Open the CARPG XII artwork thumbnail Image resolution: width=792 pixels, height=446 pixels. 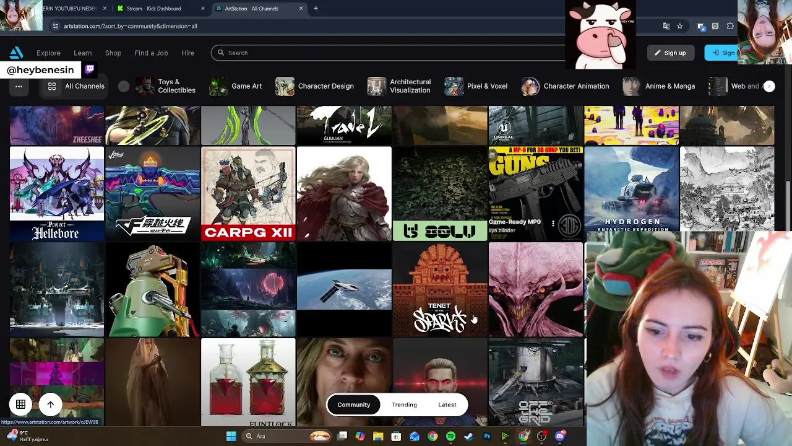click(248, 193)
